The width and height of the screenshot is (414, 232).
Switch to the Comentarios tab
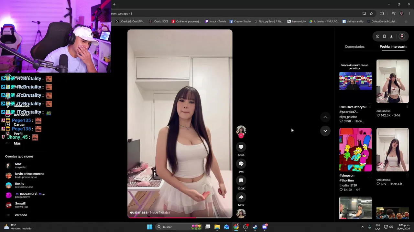(354, 46)
